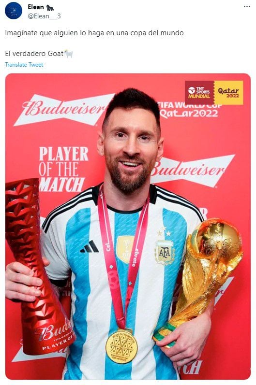The height and width of the screenshot is (385, 256).
Task: Click the gold medal in the photo
Action: tap(121, 346)
